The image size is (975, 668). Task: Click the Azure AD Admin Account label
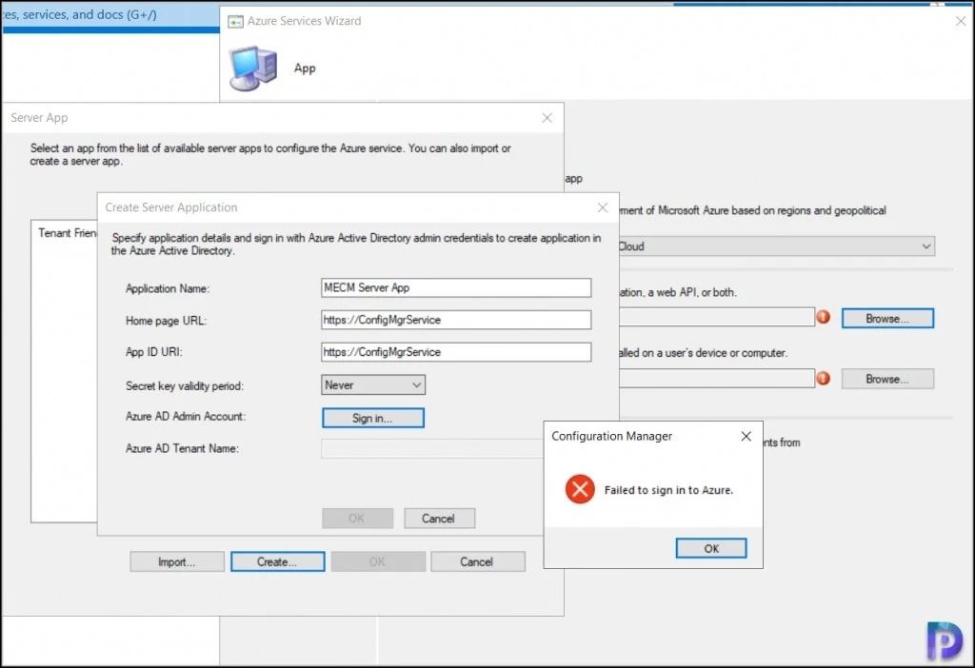pos(186,417)
